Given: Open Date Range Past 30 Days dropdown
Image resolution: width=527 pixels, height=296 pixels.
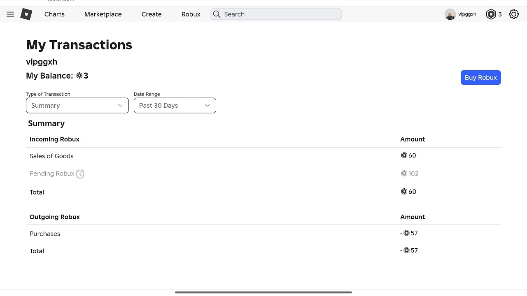Looking at the screenshot, I should tap(175, 105).
